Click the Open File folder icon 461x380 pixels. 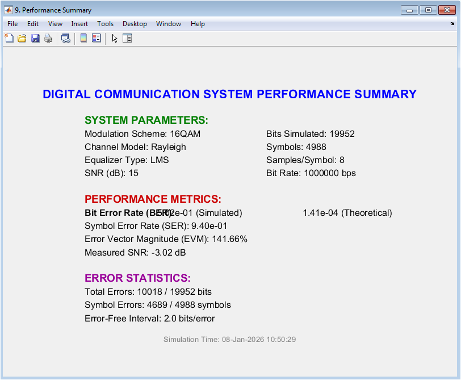coord(22,39)
